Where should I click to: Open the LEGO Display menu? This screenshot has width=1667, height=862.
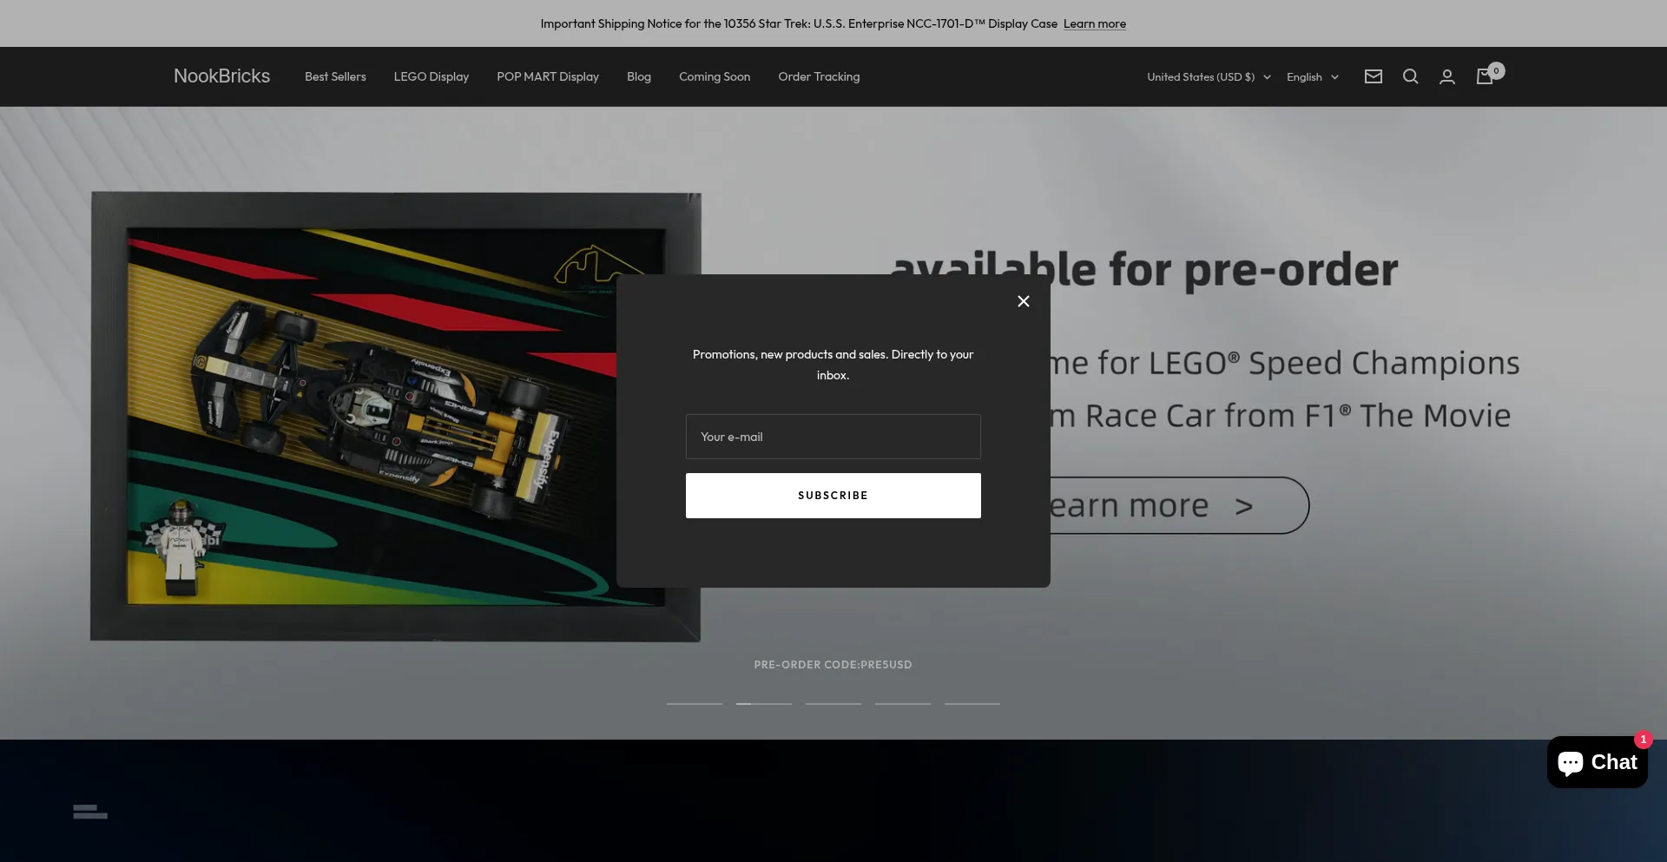431,76
